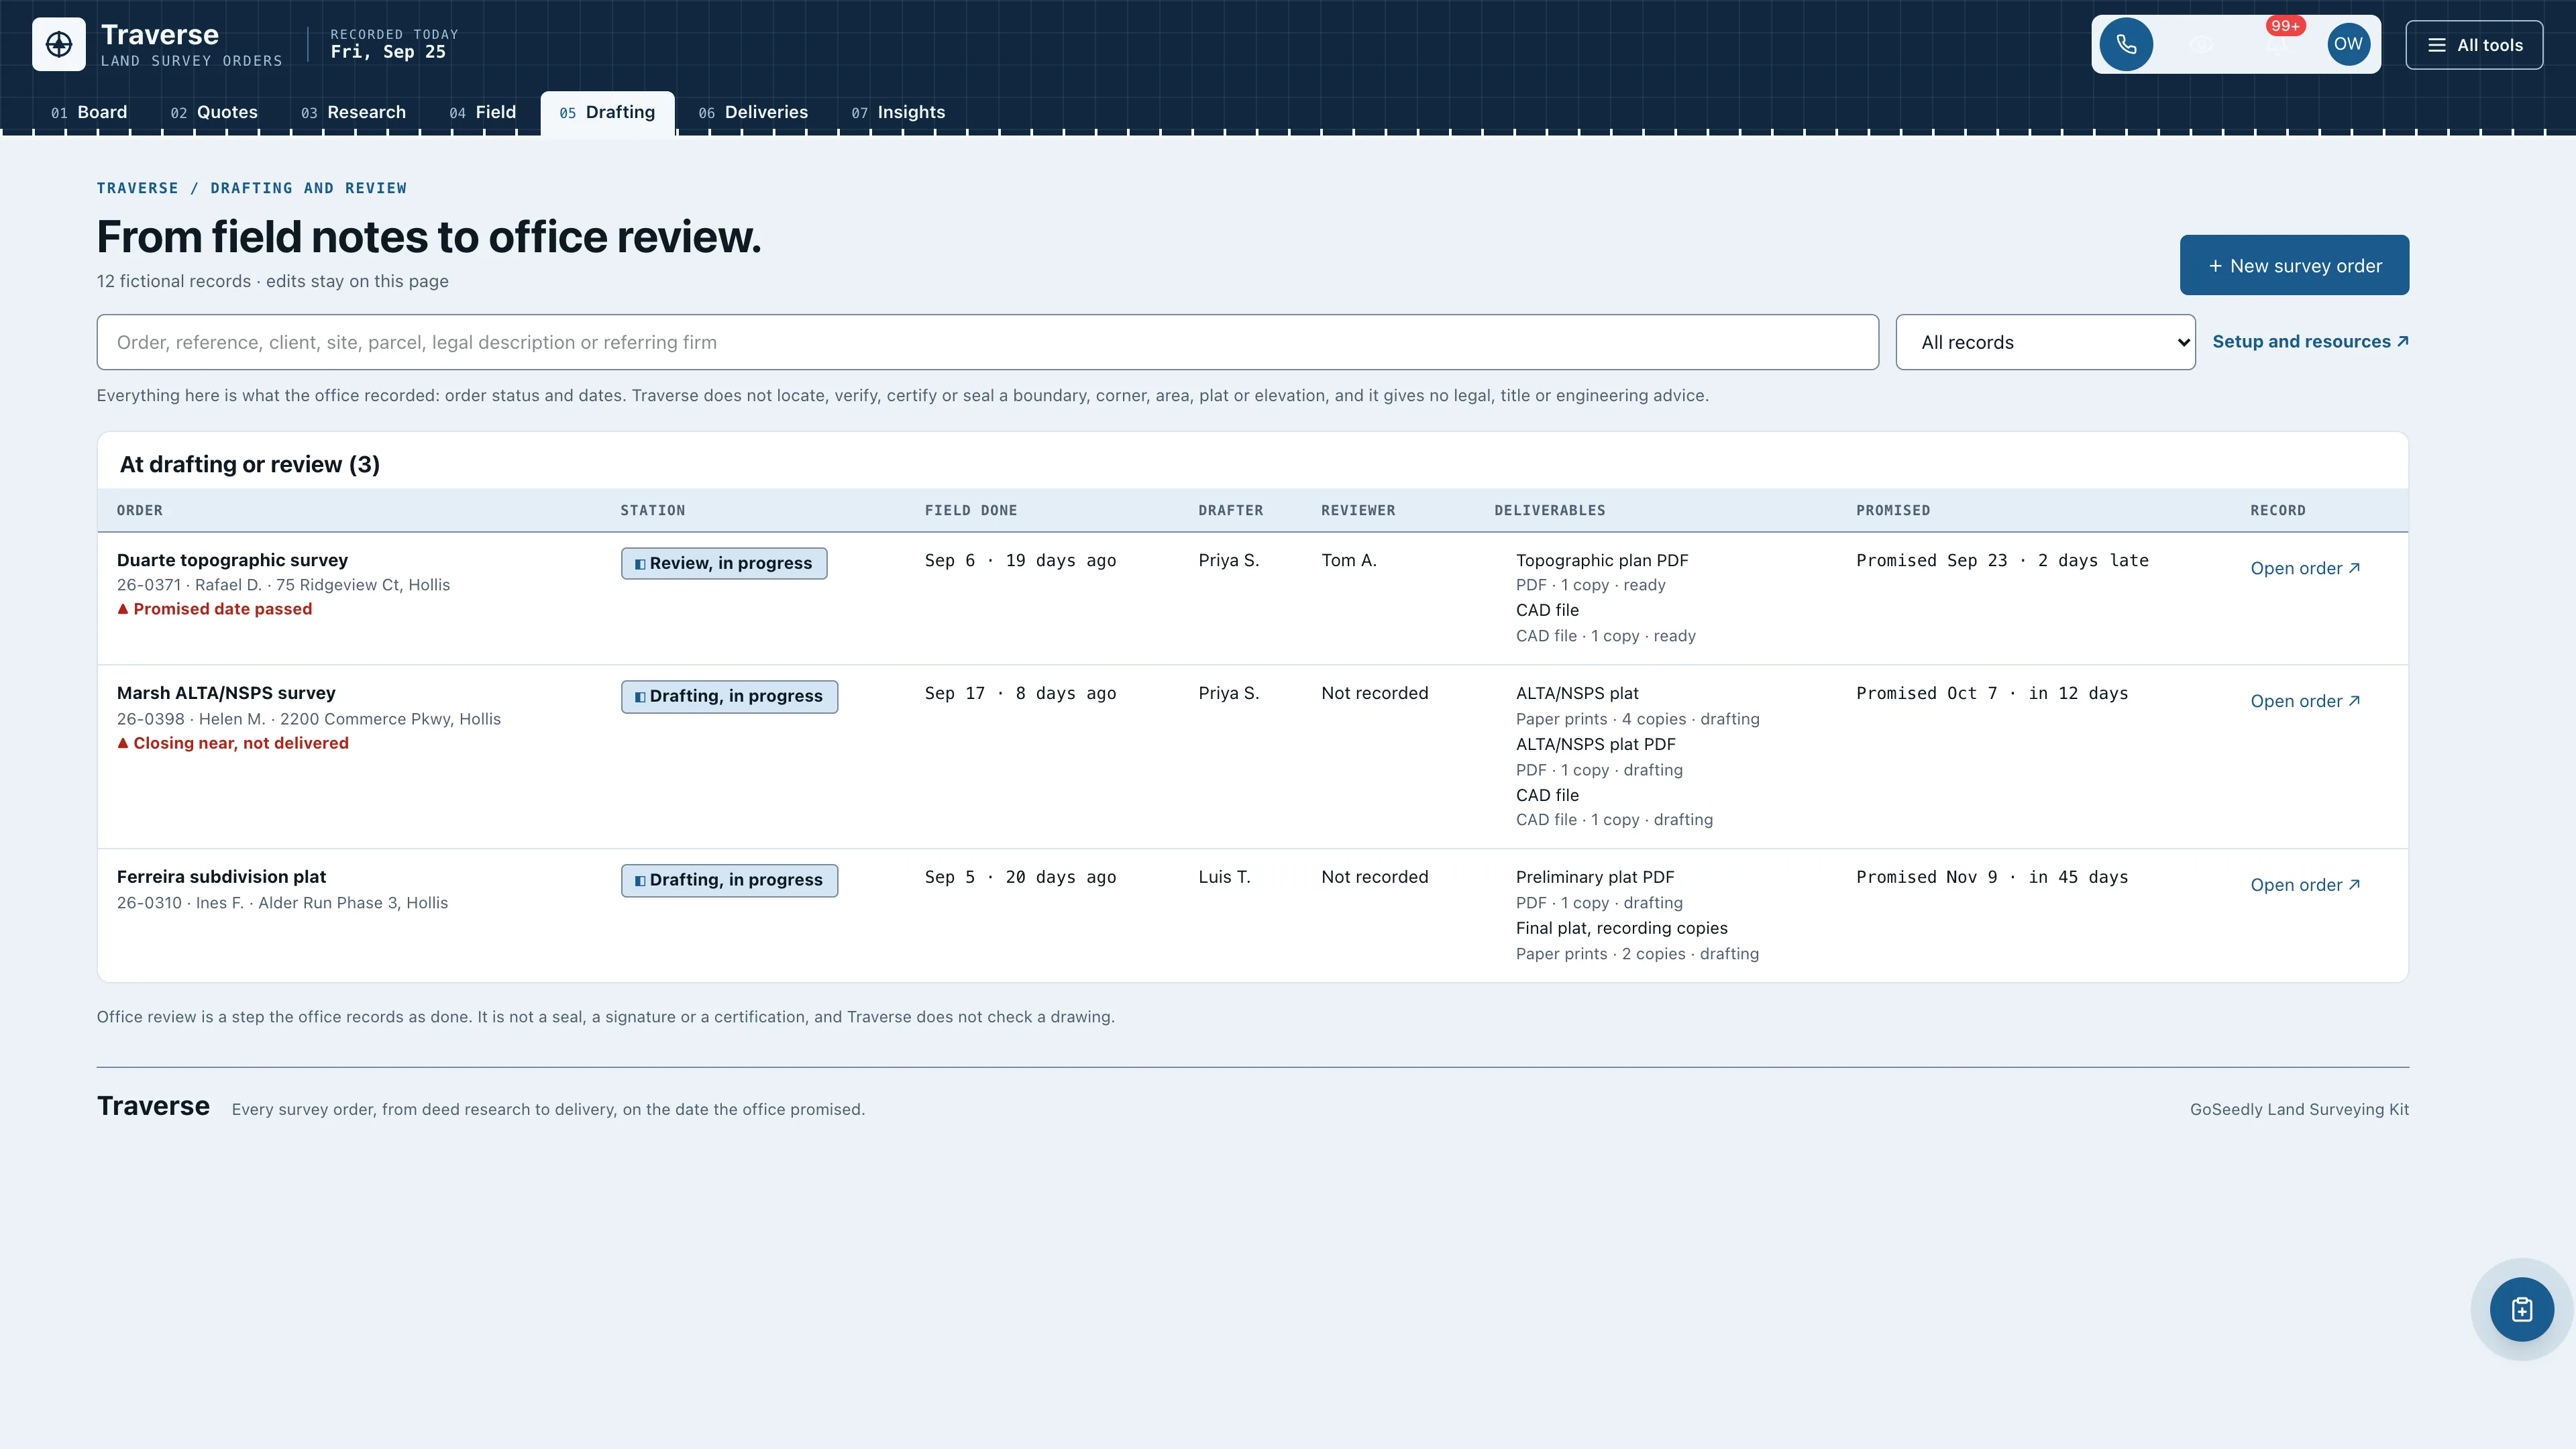The width and height of the screenshot is (2576, 1449).
Task: Click the Review, in progress status badge
Action: (724, 563)
